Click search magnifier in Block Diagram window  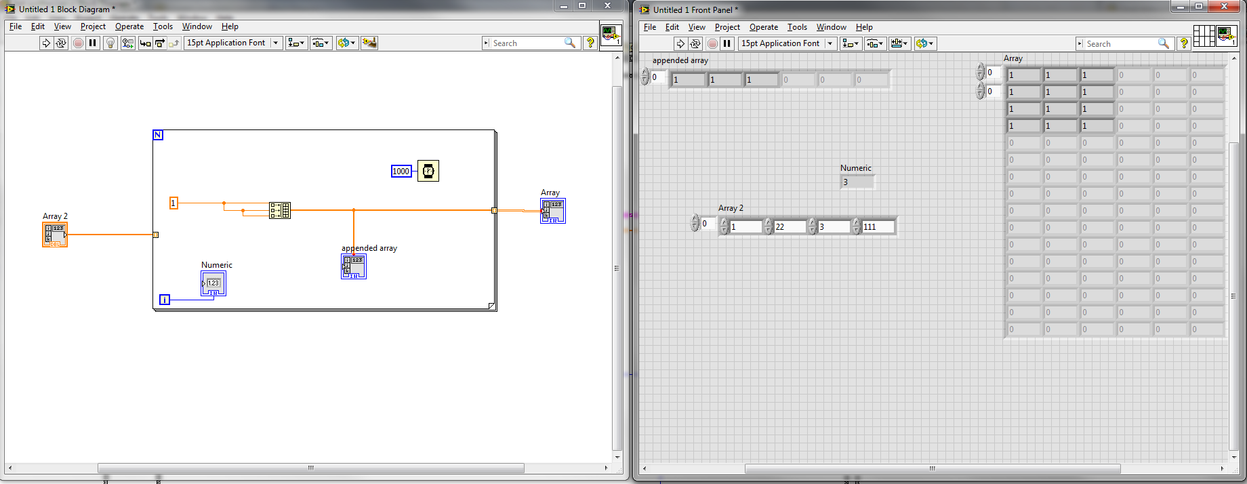point(570,43)
